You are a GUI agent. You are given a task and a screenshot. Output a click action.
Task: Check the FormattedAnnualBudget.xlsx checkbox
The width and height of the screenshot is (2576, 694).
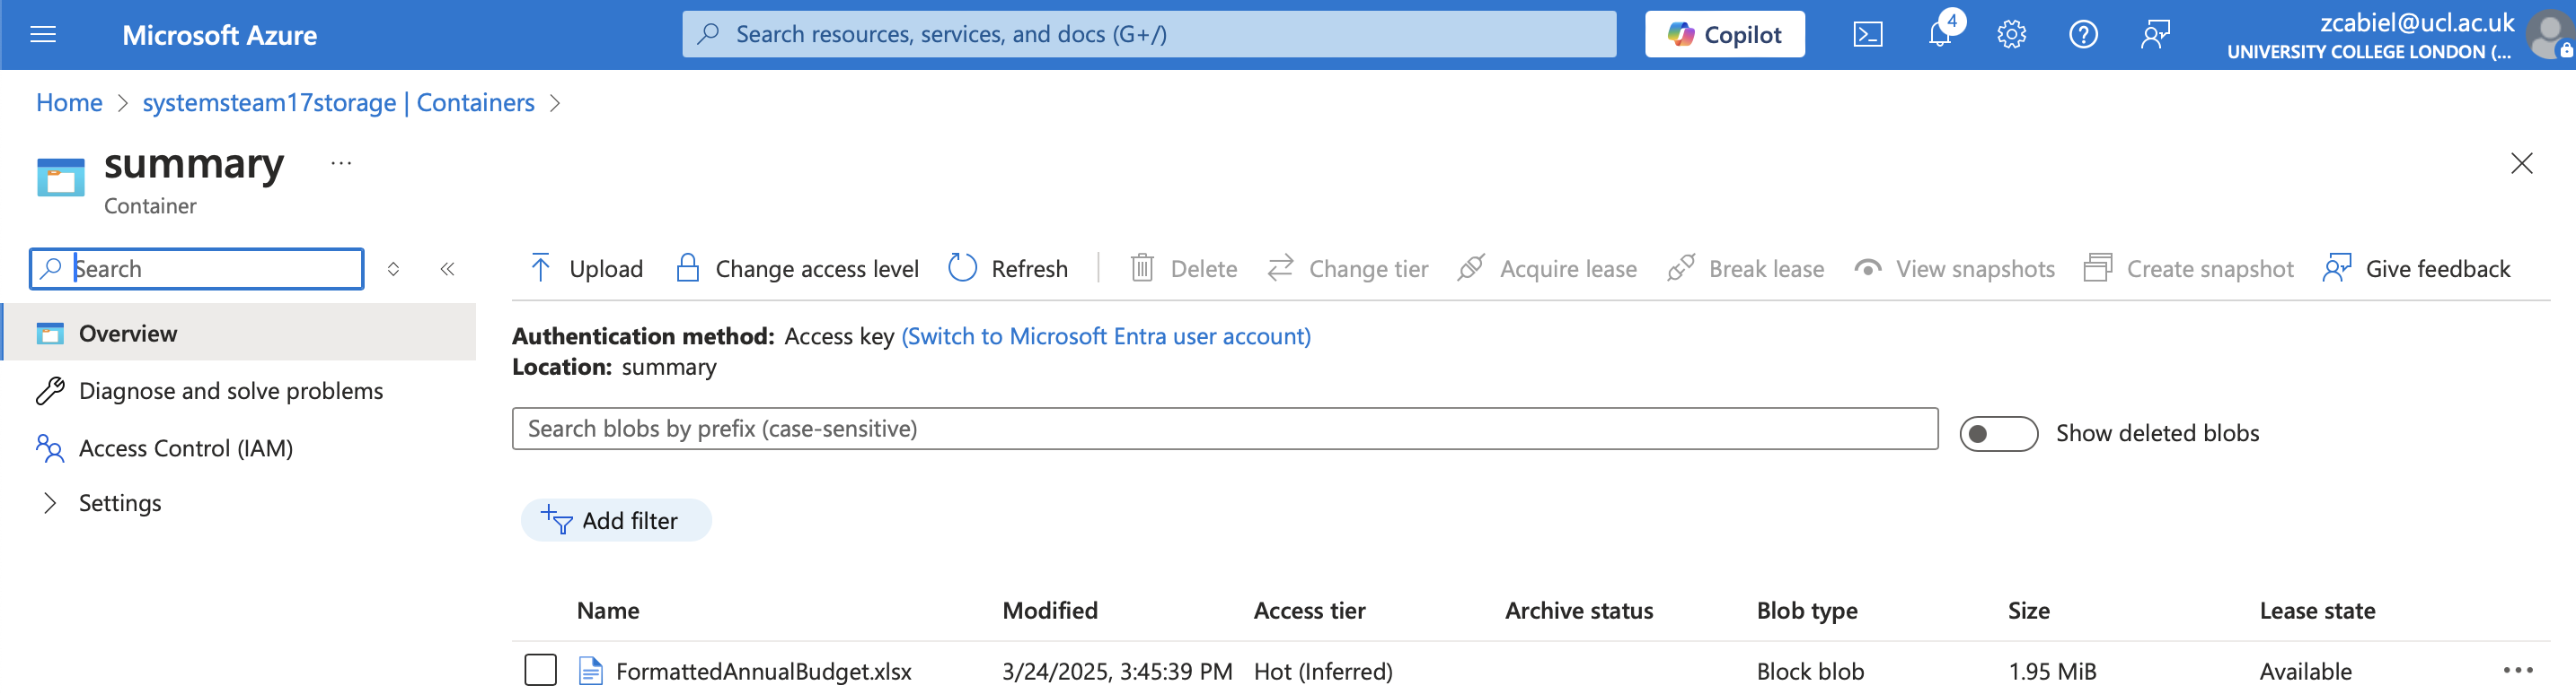pyautogui.click(x=540, y=670)
